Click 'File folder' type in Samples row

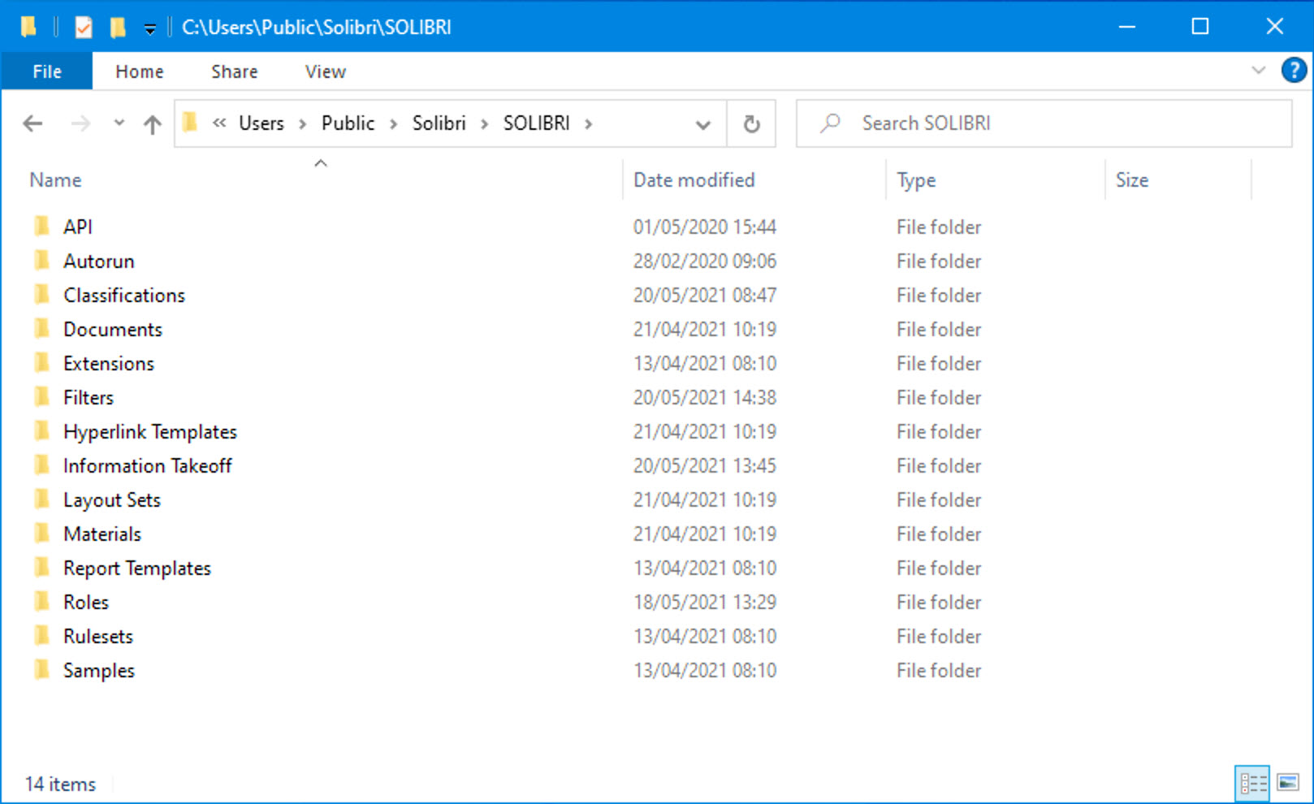(939, 670)
